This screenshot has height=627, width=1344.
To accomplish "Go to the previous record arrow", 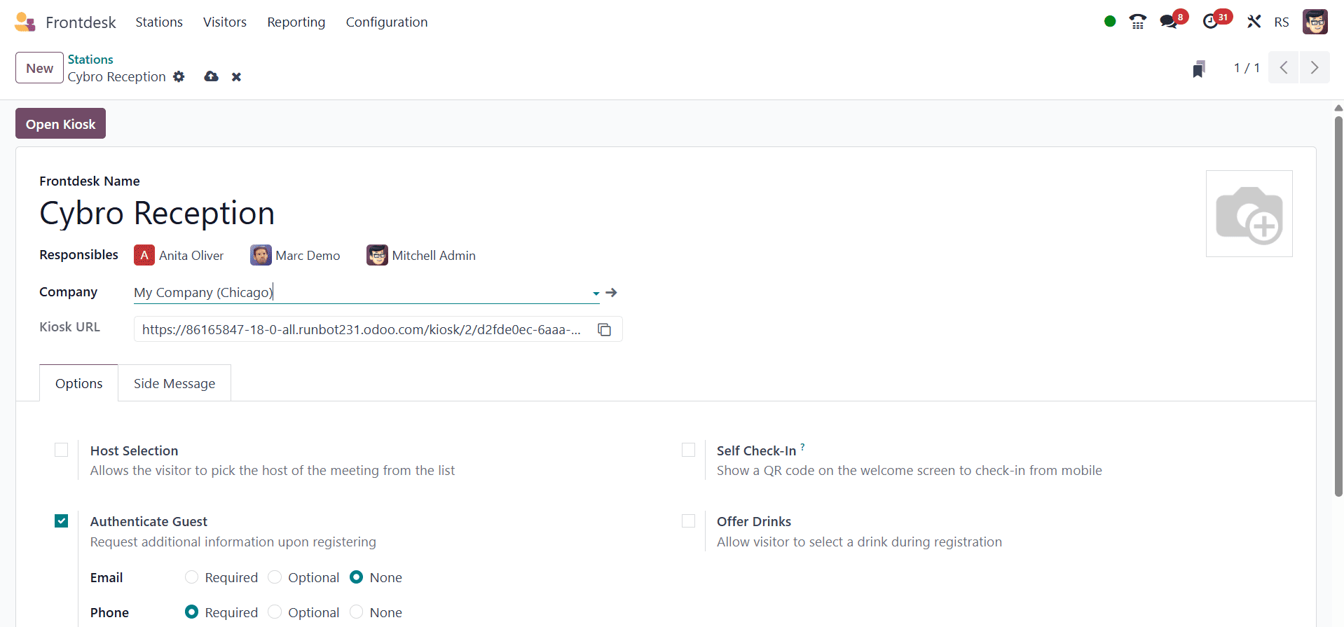I will (x=1284, y=68).
